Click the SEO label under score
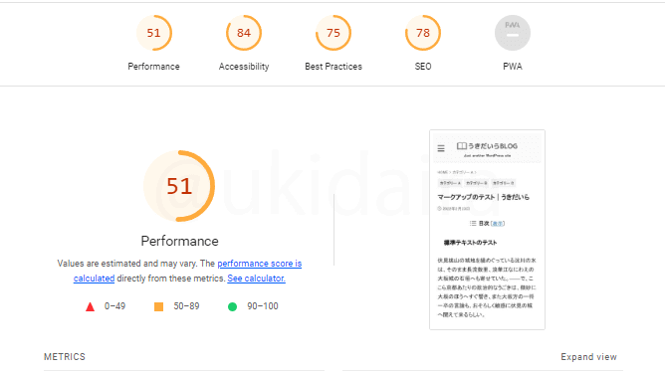Image resolution: width=665 pixels, height=374 pixels. click(423, 67)
